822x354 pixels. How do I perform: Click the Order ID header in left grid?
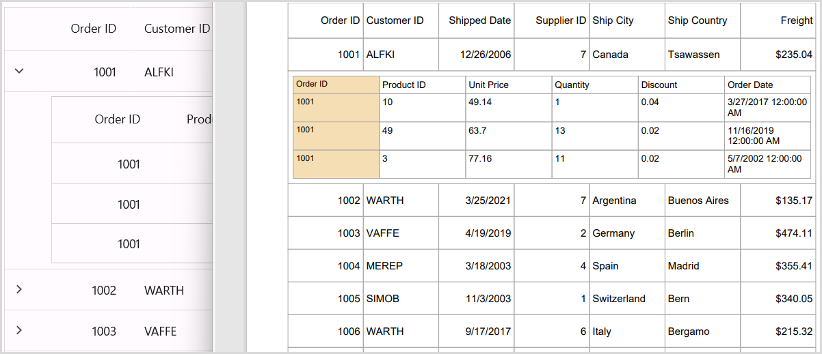94,29
